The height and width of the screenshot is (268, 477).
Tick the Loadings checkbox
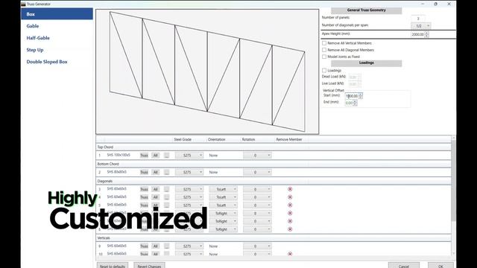click(324, 70)
